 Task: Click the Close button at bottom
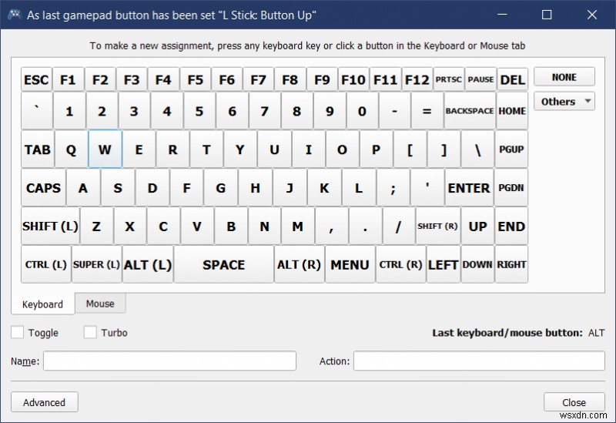click(x=574, y=402)
